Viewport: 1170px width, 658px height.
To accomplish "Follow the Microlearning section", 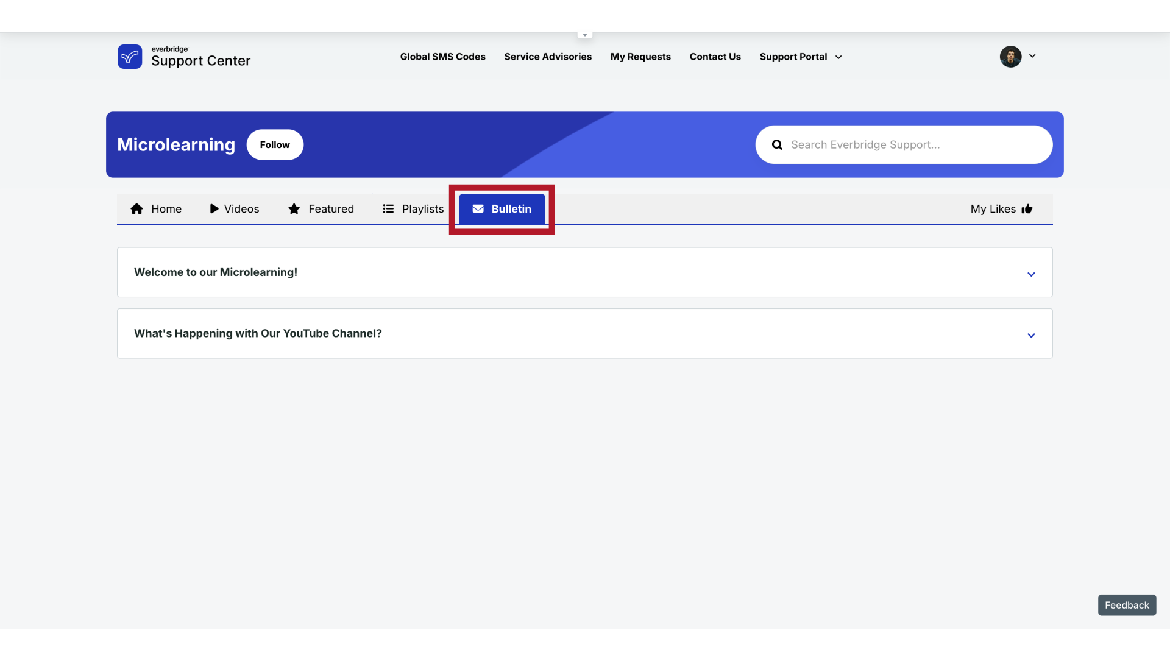I will point(275,144).
